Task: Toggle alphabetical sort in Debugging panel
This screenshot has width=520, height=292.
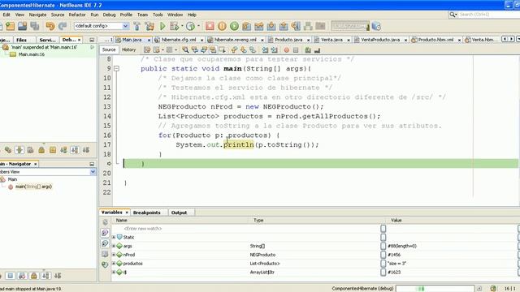Action: point(75,150)
